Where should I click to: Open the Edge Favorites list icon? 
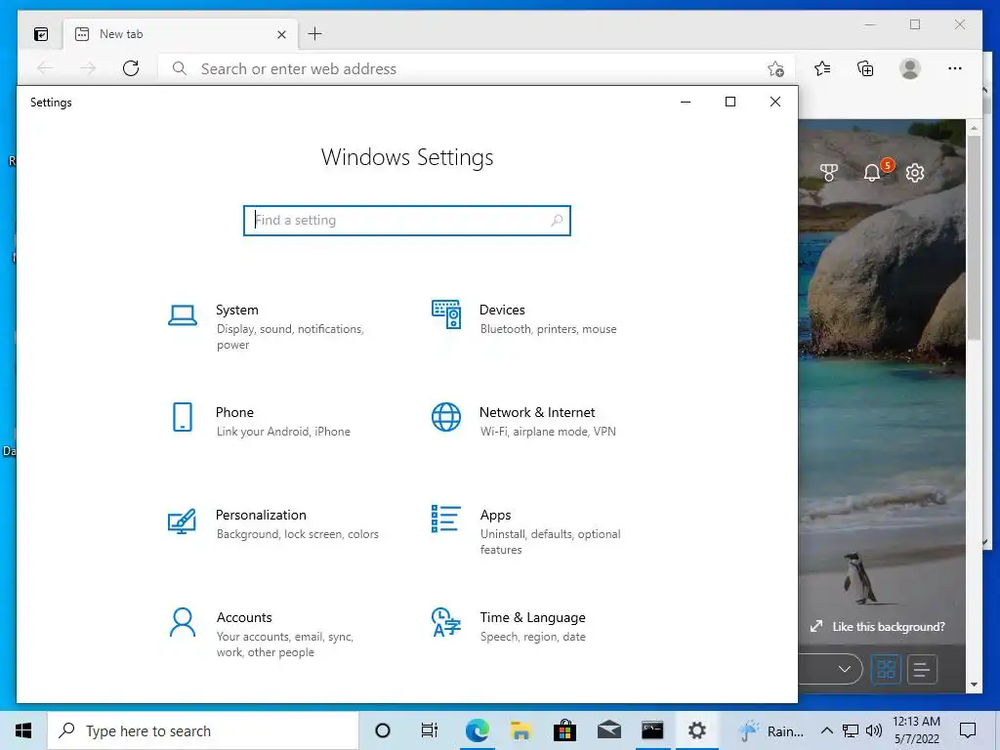(x=822, y=68)
